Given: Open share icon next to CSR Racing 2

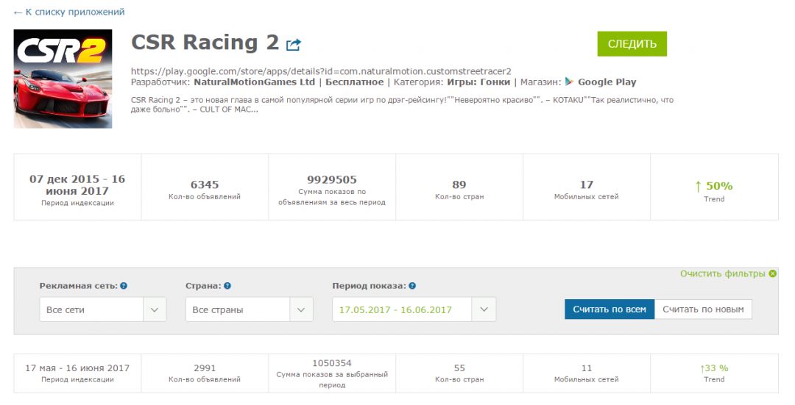Looking at the screenshot, I should pos(294,45).
